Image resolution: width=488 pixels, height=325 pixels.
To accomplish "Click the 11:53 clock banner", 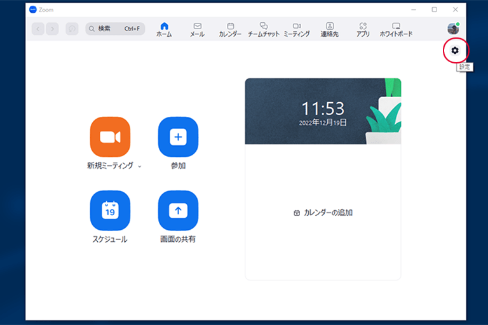I will coord(323,111).
